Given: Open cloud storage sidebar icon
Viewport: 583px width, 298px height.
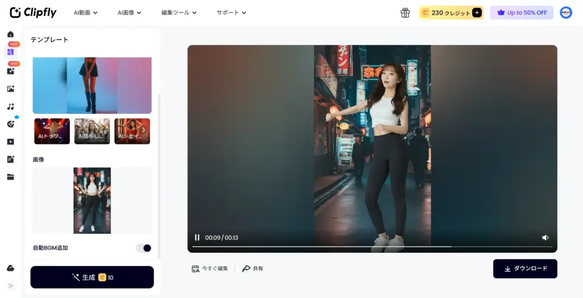Looking at the screenshot, I should point(10,268).
